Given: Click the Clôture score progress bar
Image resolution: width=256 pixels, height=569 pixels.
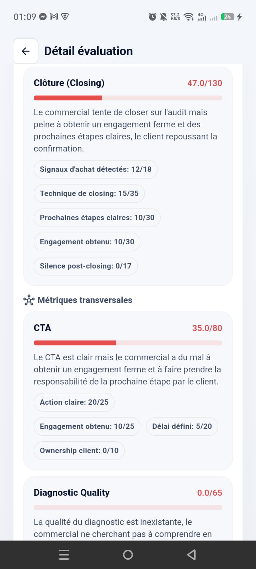Looking at the screenshot, I should 128,98.
